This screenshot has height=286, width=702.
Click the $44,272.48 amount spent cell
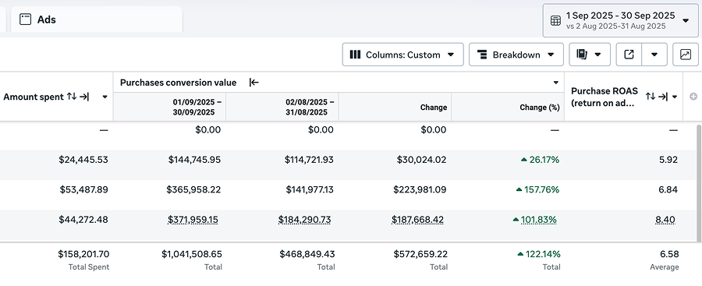pyautogui.click(x=83, y=220)
